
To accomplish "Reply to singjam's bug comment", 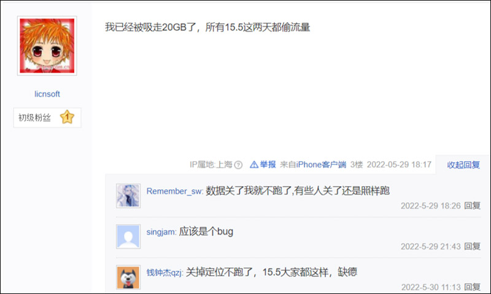I will click(x=472, y=246).
